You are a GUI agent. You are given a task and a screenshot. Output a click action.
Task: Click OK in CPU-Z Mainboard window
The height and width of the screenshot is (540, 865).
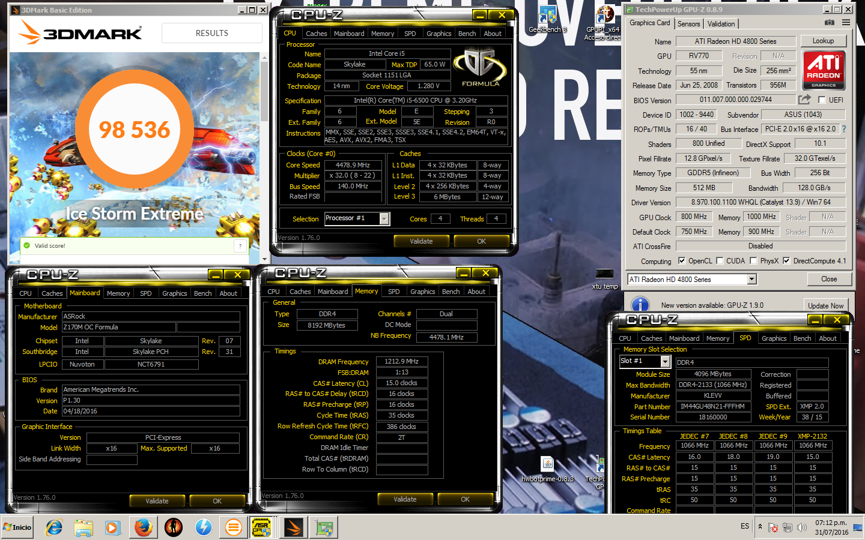point(217,501)
